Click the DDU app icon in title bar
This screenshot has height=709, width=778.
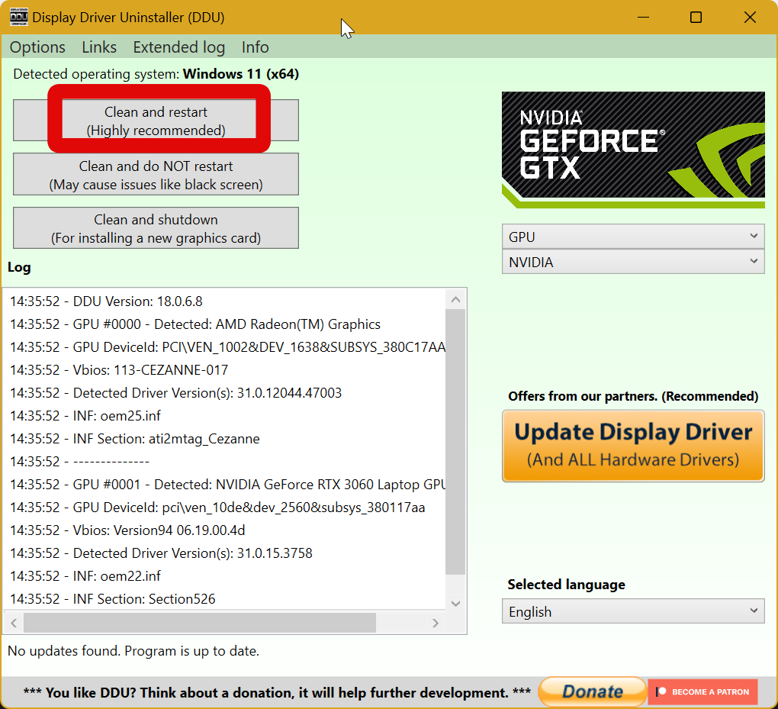point(18,17)
